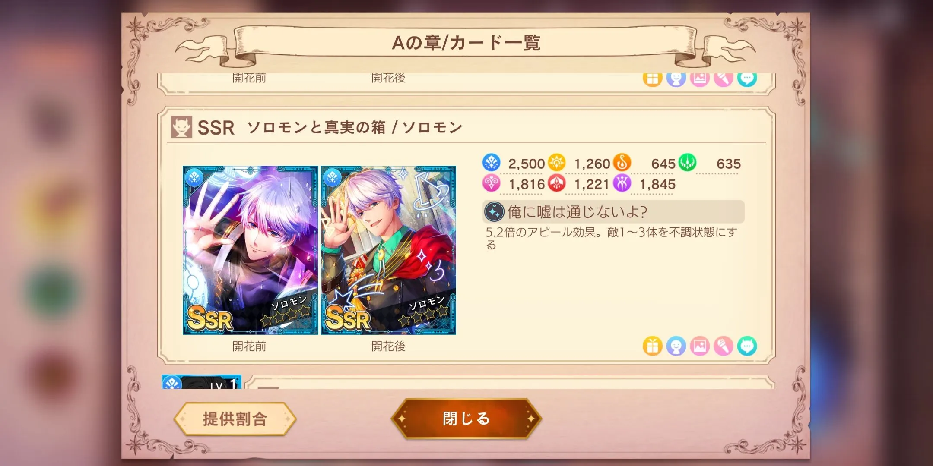Click the demon face icon beside SSR

coord(181,127)
